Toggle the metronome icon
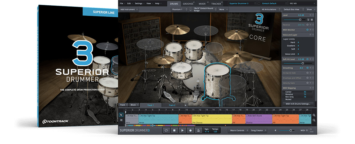This screenshot has height=144, width=355. (x=198, y=130)
